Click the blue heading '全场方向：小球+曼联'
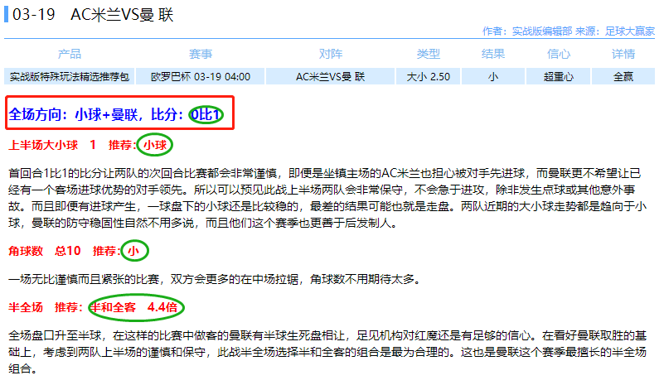The height and width of the screenshot is (385, 664). [x=73, y=114]
